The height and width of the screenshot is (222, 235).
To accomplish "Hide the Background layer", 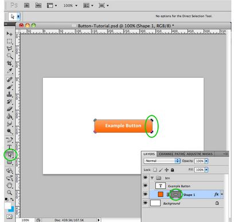I will pos(146,203).
